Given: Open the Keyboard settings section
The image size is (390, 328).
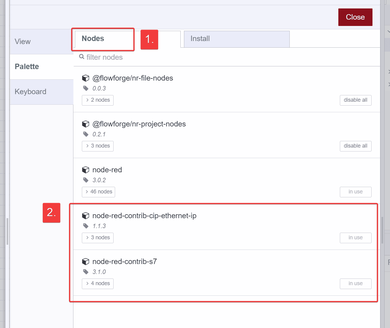Looking at the screenshot, I should pyautogui.click(x=31, y=91).
